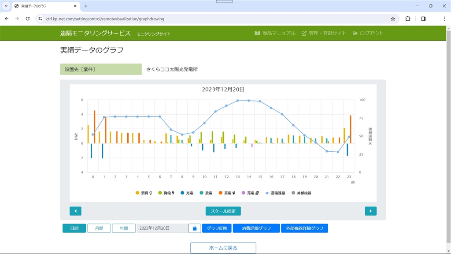This screenshot has height=254, width=451.
Task: Toggle the 放電 legend series
Action: [x=206, y=193]
